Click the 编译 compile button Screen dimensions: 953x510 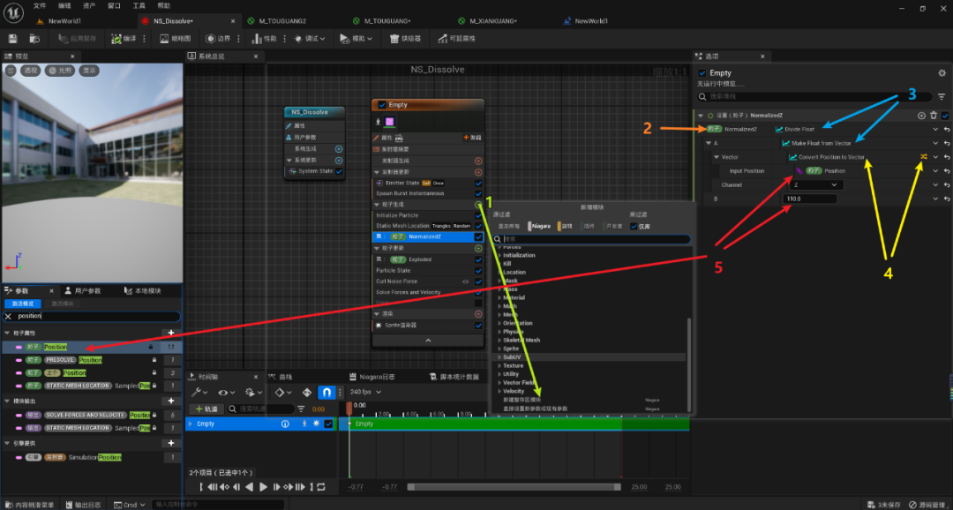[124, 38]
